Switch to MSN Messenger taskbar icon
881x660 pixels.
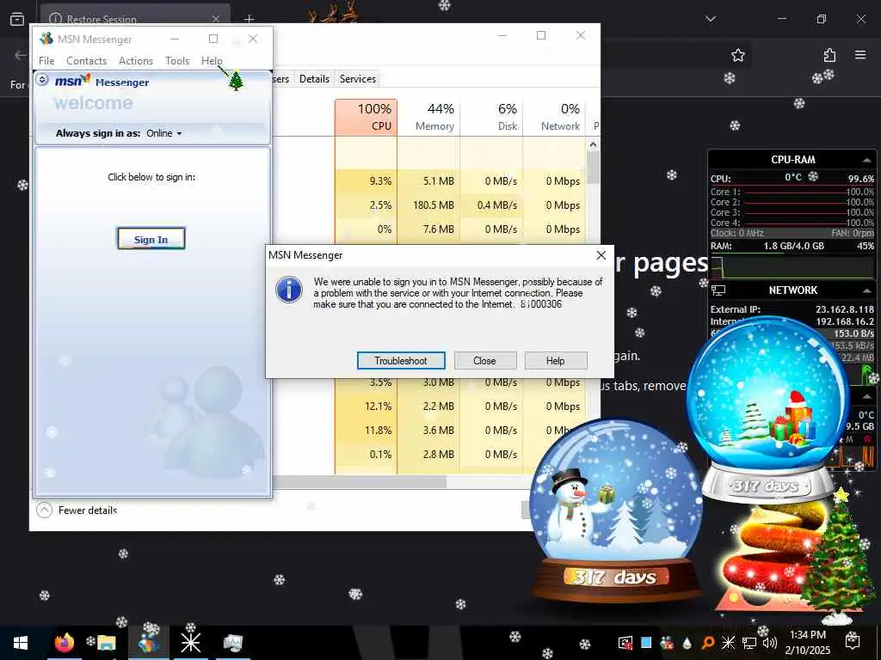(148, 643)
